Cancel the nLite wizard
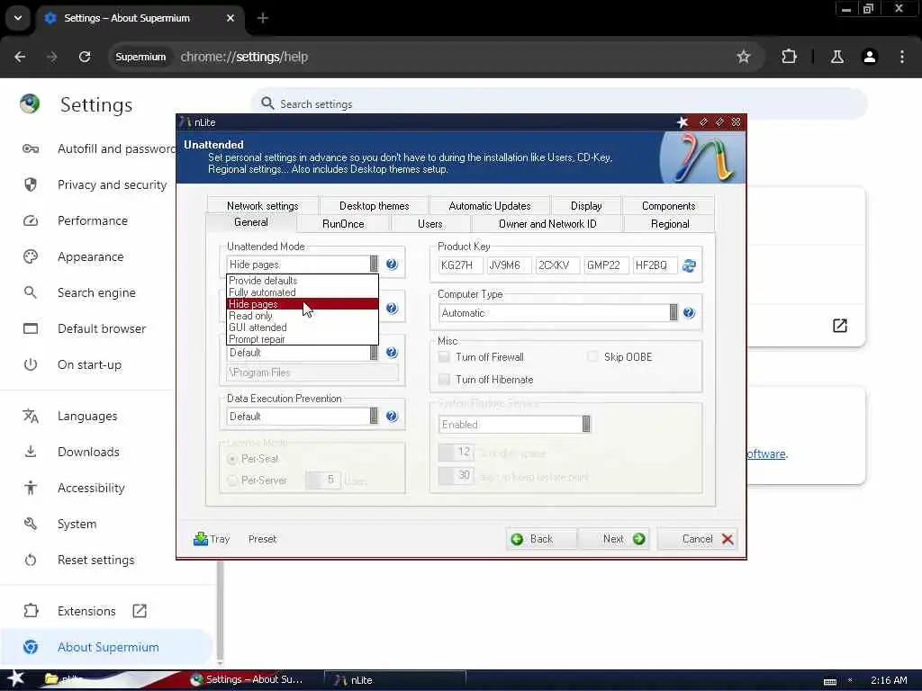The width and height of the screenshot is (922, 691). pos(698,539)
